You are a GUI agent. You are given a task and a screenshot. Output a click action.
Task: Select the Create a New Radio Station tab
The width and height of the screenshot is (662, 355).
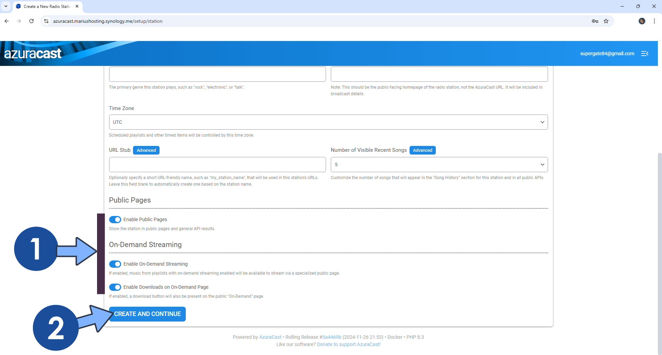click(47, 6)
